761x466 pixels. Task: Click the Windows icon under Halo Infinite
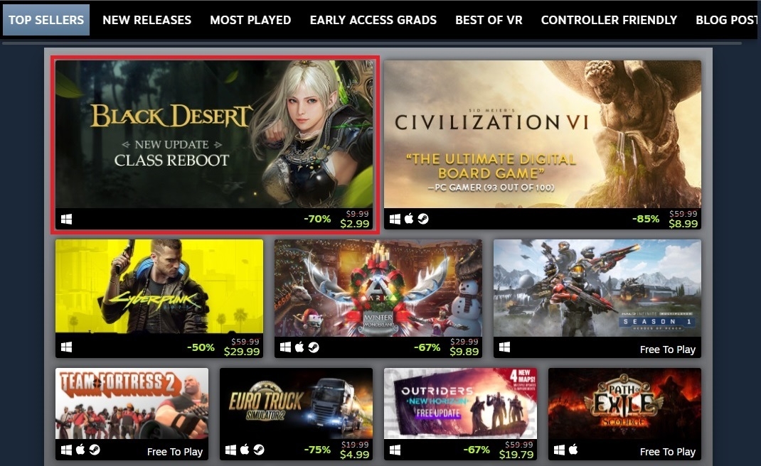(x=505, y=347)
